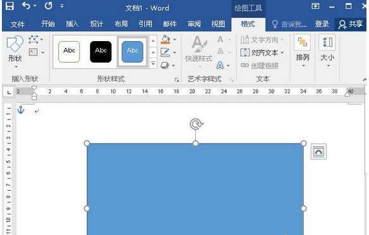Switch to the 视图 tab
The width and height of the screenshot is (369, 235).
tap(218, 24)
